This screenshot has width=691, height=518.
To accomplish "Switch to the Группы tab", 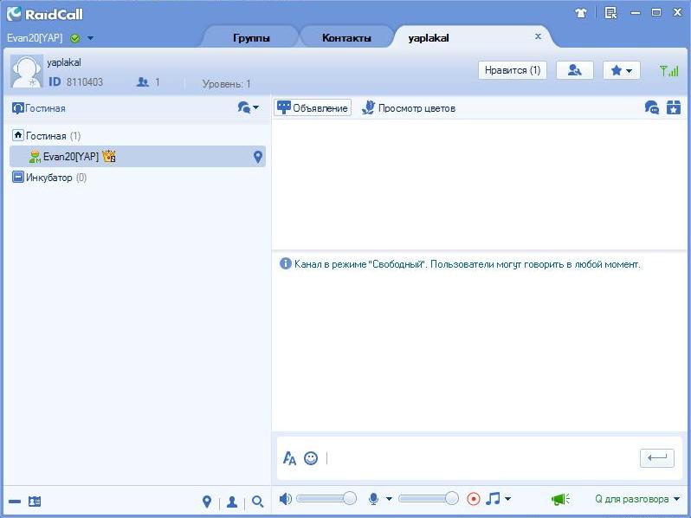I will [x=251, y=38].
